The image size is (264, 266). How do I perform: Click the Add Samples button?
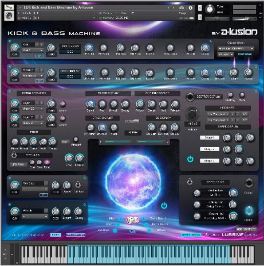(x=246, y=229)
